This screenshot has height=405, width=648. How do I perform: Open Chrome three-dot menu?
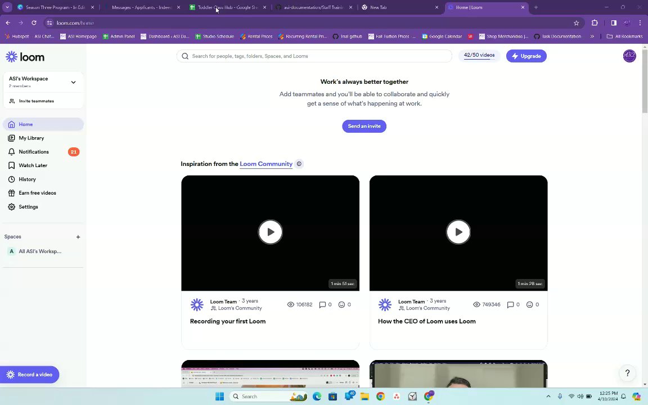(x=640, y=22)
